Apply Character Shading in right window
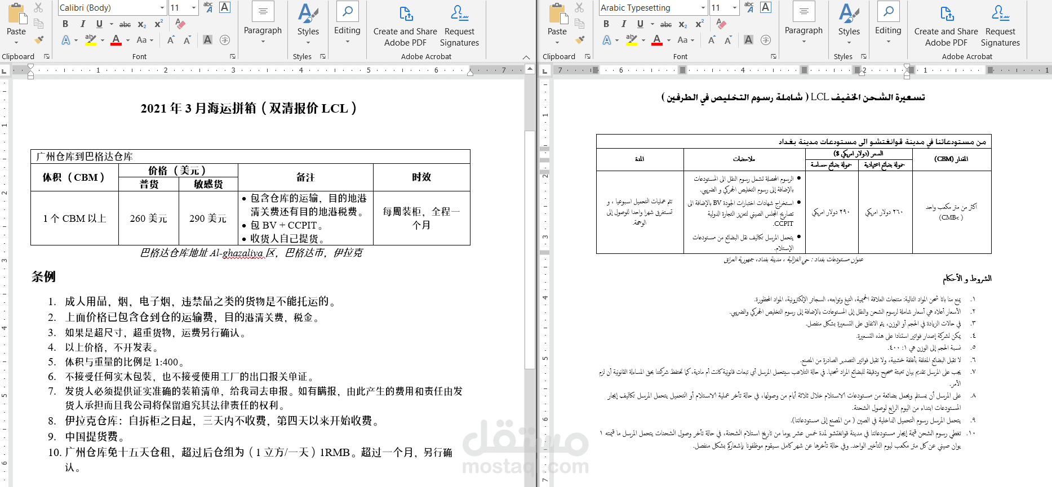The height and width of the screenshot is (487, 1052). 749,40
